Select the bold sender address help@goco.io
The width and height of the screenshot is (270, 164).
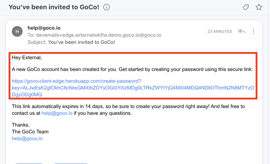(x=44, y=28)
